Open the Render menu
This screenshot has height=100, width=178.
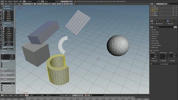(10, 1)
